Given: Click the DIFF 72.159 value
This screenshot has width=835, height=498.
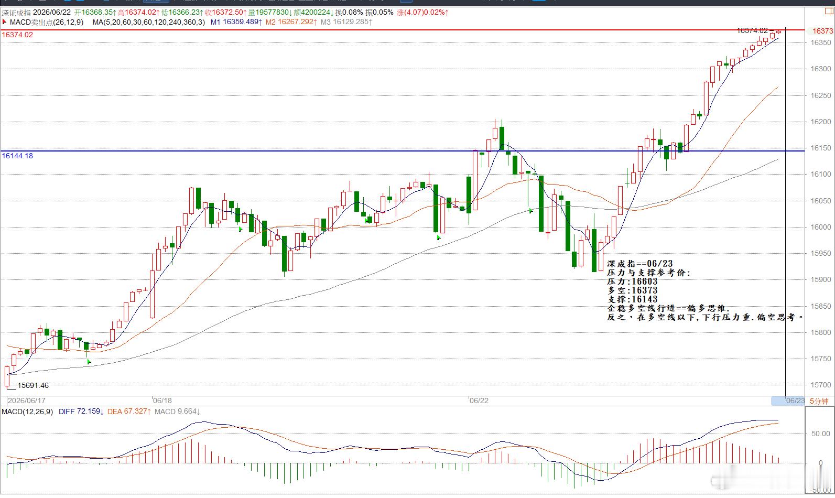Looking at the screenshot, I should [x=81, y=412].
